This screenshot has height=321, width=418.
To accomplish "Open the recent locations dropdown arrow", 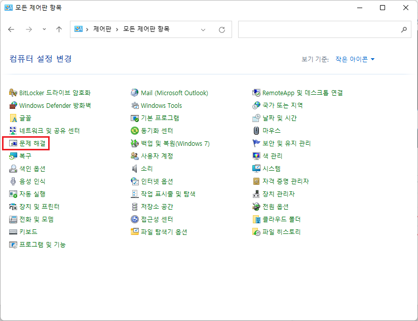I will [x=44, y=29].
